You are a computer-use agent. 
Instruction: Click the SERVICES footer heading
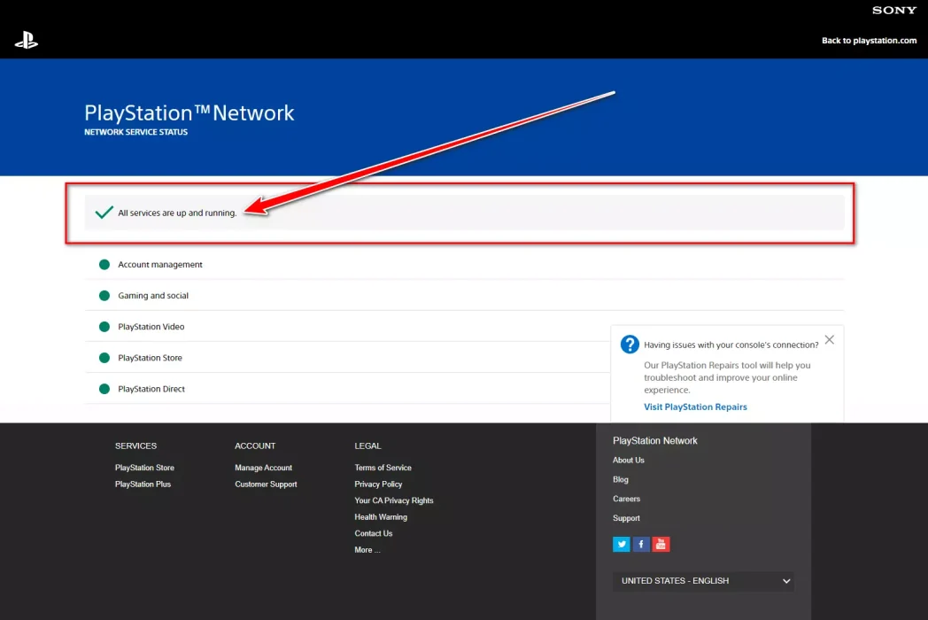pos(135,446)
